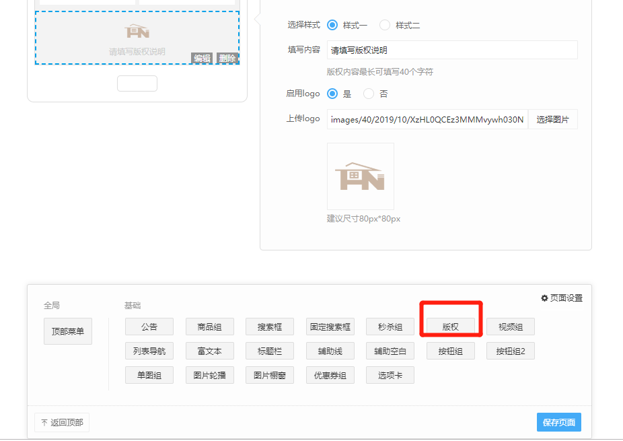
Task: Add 标题栏 component
Action: [270, 351]
